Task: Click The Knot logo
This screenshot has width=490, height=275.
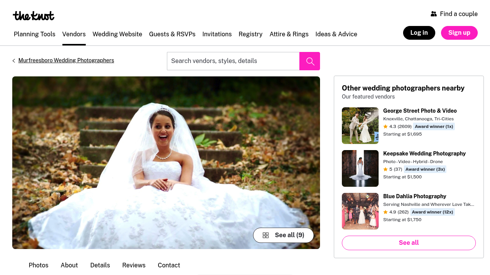Action: tap(34, 16)
